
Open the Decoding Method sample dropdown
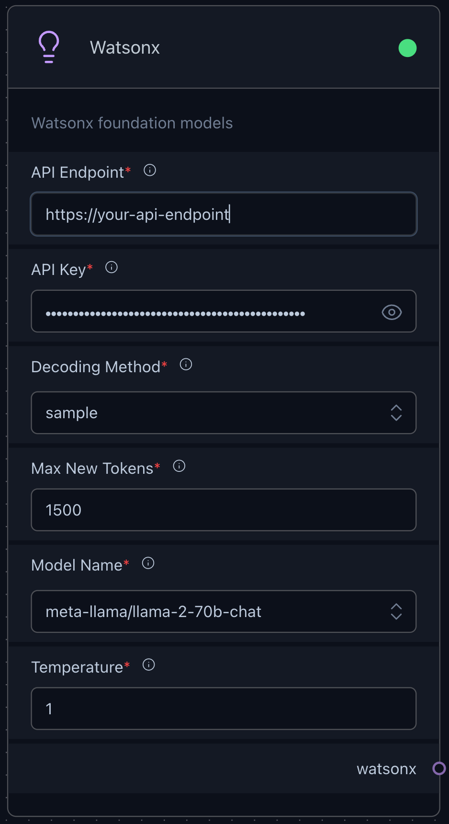pyautogui.click(x=224, y=413)
